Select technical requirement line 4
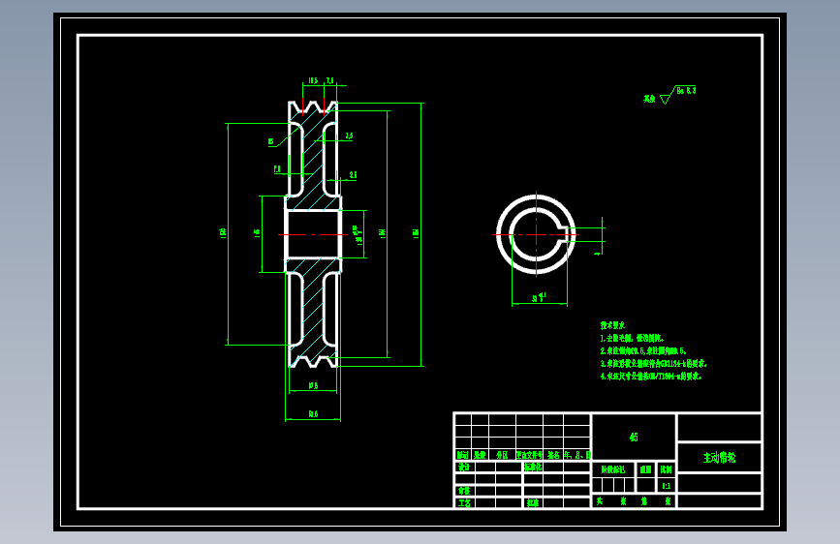840x544 pixels. pos(651,377)
